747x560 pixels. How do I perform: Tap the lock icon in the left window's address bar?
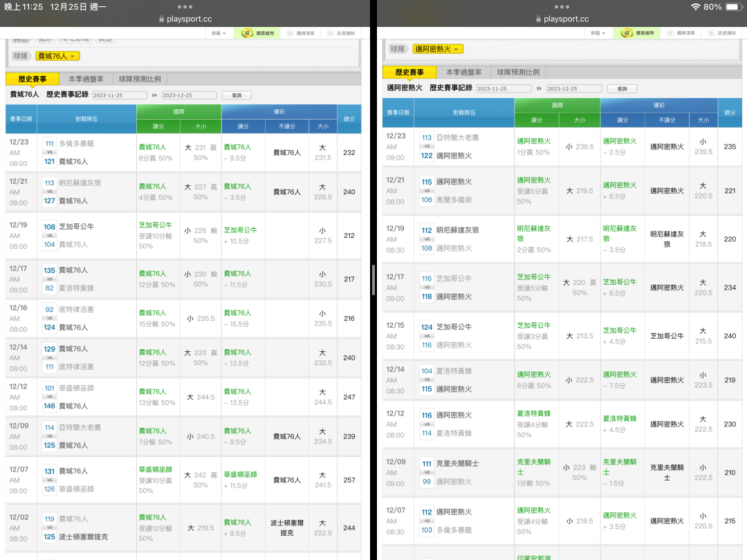point(161,19)
